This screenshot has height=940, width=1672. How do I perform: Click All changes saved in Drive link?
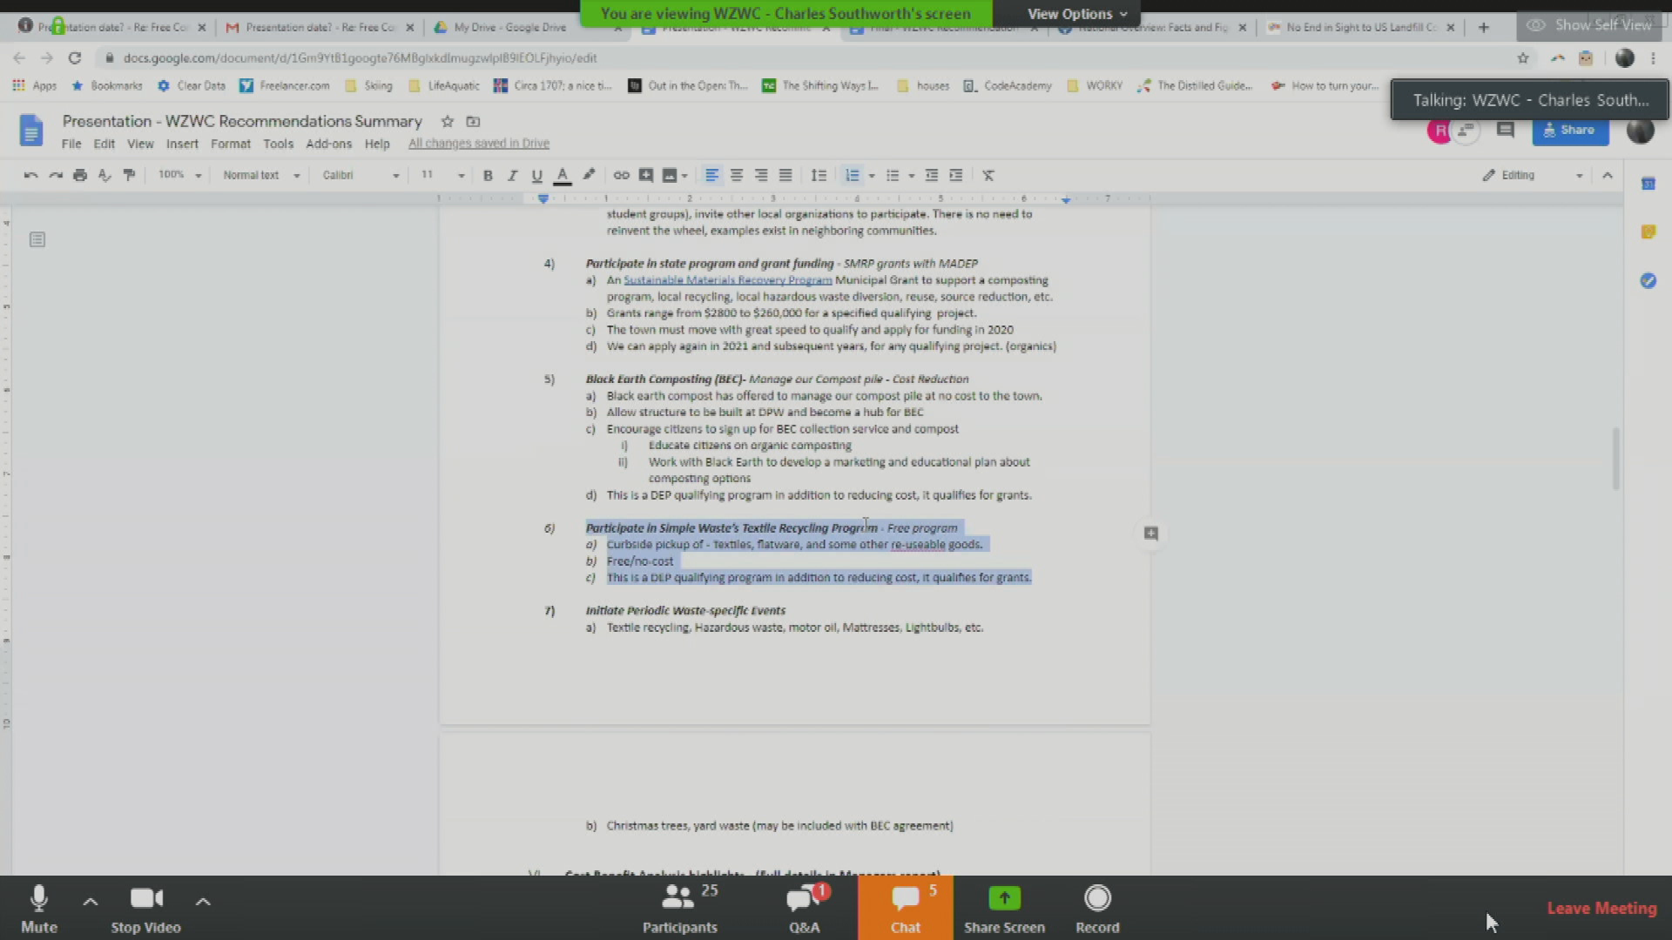click(479, 144)
